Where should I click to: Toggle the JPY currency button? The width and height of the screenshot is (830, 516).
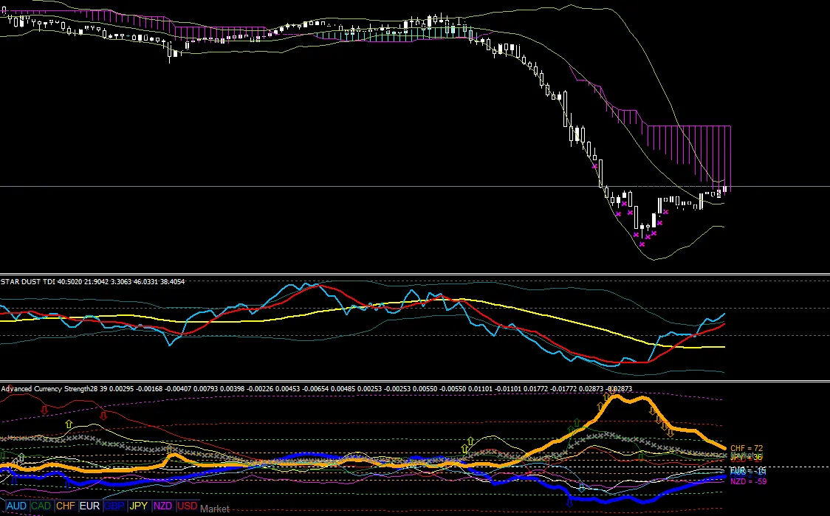coord(138,506)
